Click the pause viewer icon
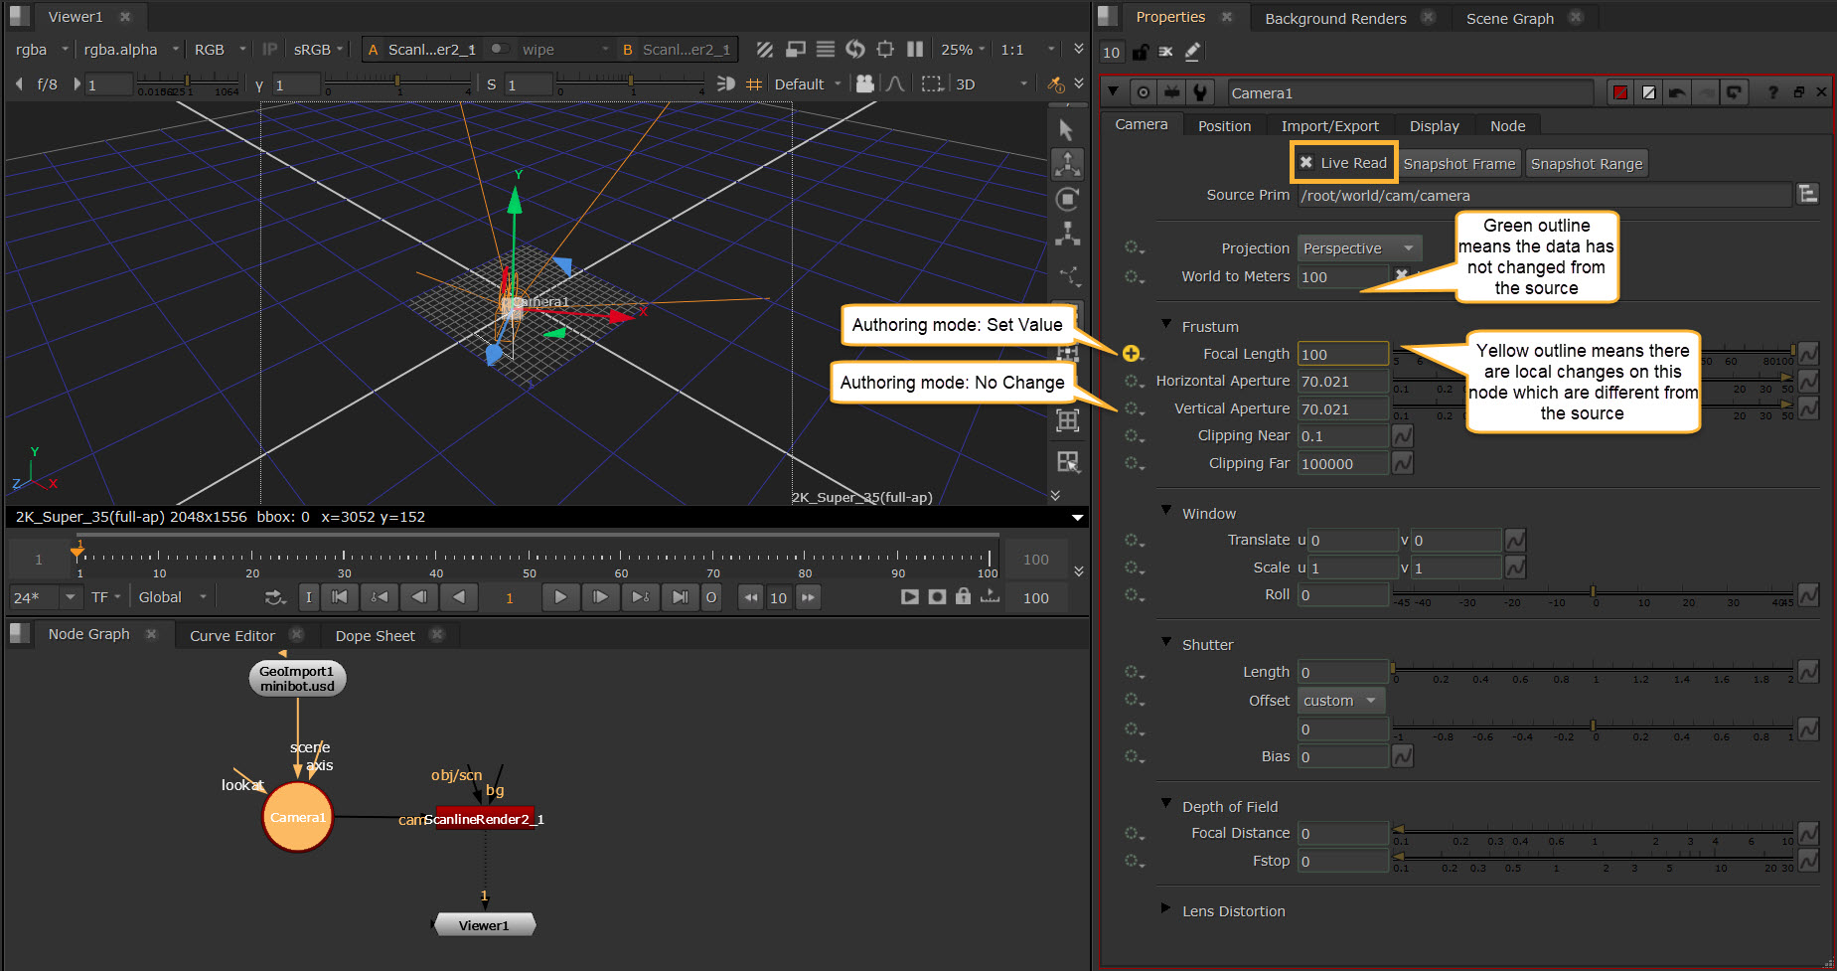Screen dimensions: 1837x971 pyautogui.click(x=915, y=49)
